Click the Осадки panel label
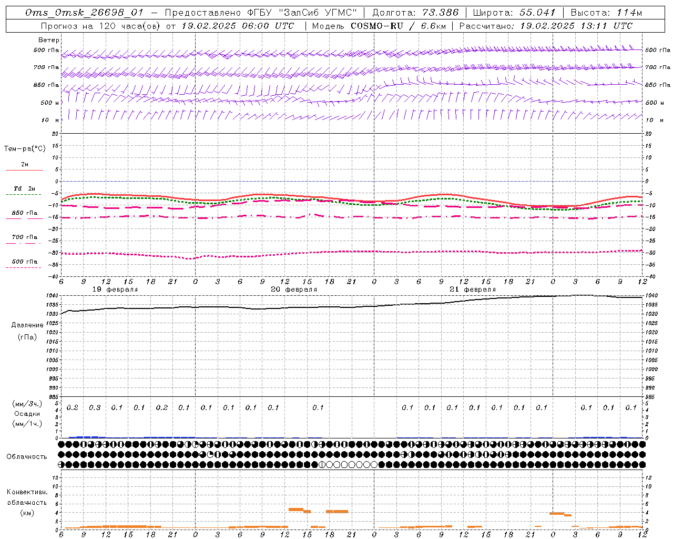 coord(27,414)
